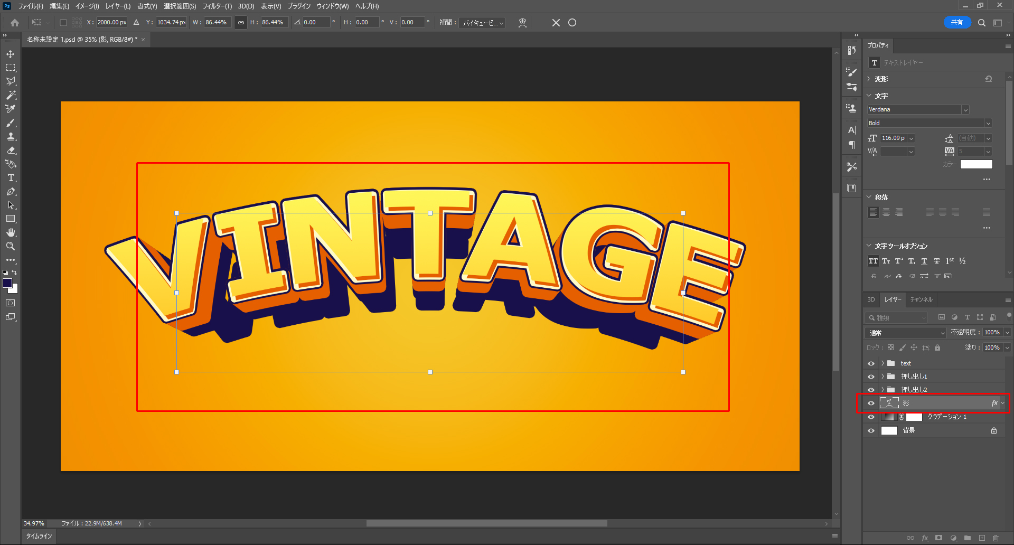
Task: Switch to the チャンネル tab
Action: coord(921,299)
